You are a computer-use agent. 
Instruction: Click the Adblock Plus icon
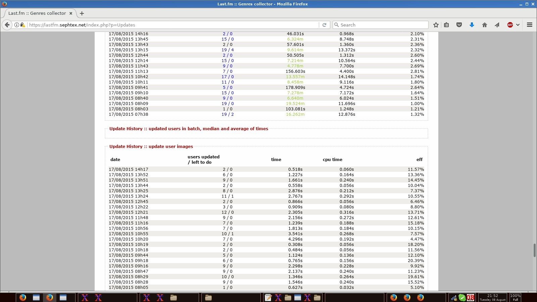click(x=510, y=25)
